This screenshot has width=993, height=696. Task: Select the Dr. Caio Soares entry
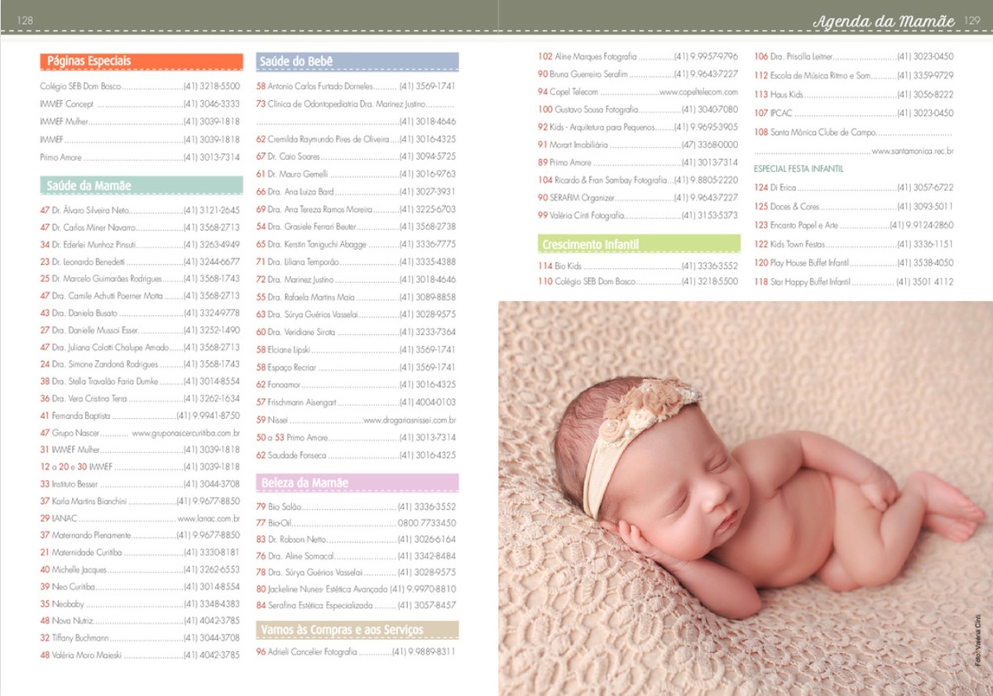357,156
